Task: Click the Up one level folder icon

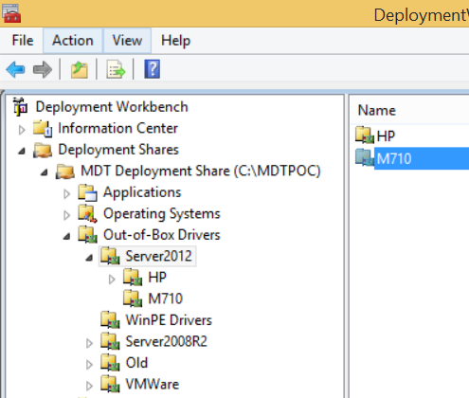Action: click(x=79, y=70)
